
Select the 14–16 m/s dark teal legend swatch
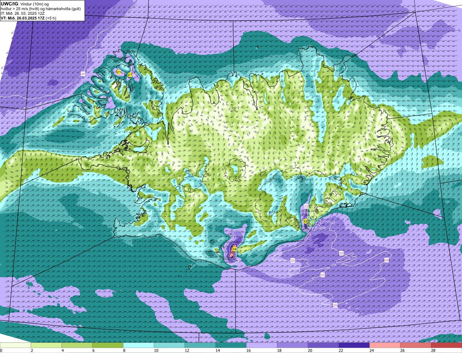231,345
